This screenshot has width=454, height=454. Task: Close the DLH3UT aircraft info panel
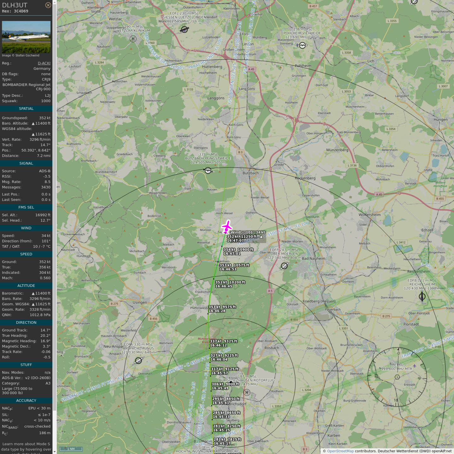48,5
